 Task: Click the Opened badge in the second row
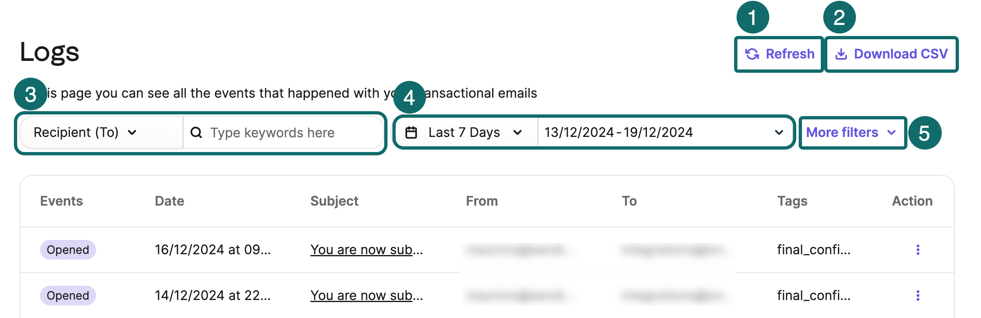[68, 296]
